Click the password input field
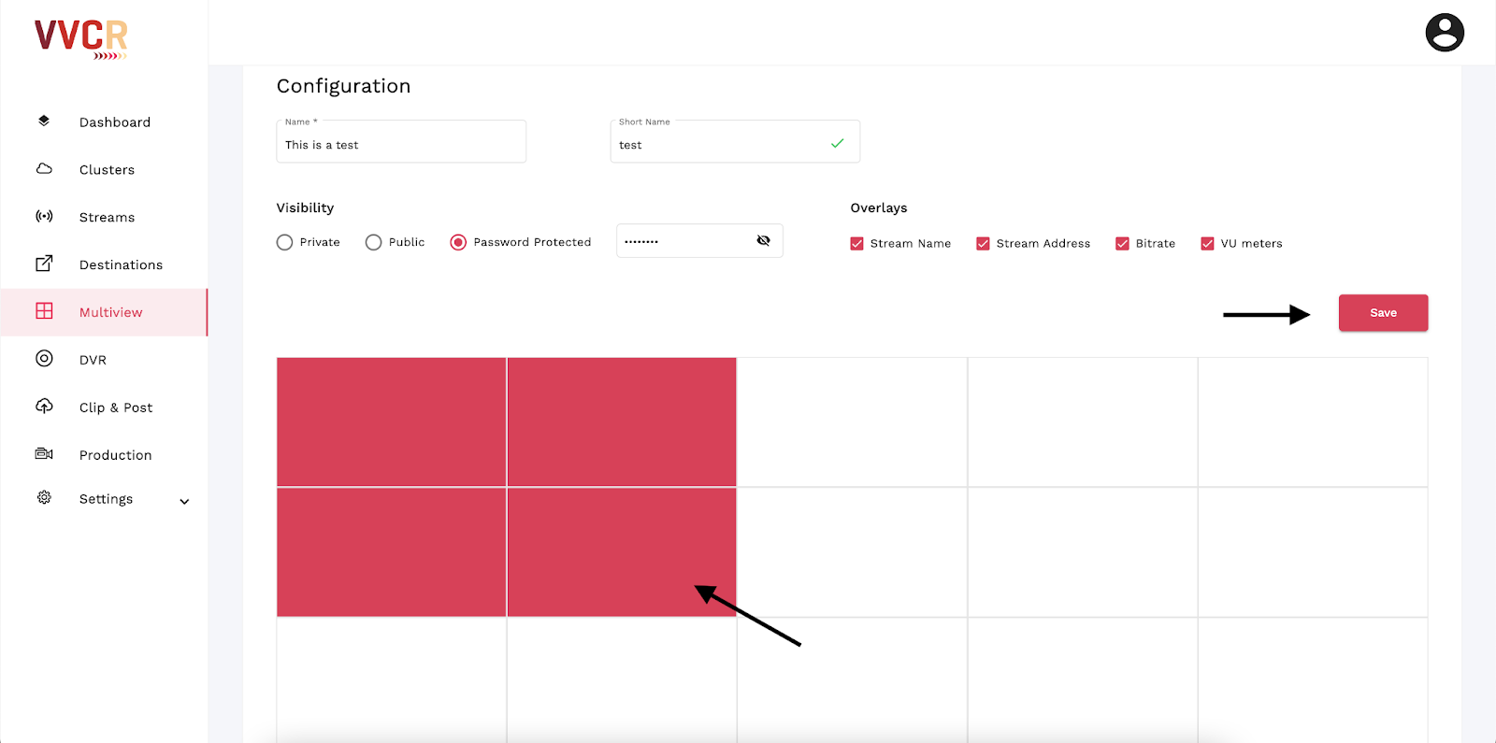 (x=699, y=241)
